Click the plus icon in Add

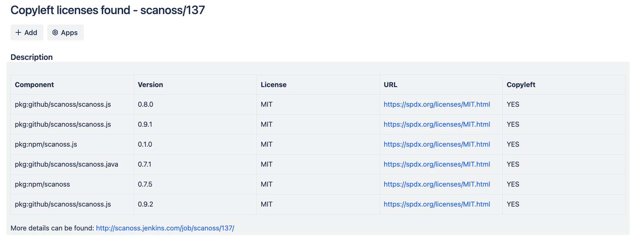click(x=18, y=32)
